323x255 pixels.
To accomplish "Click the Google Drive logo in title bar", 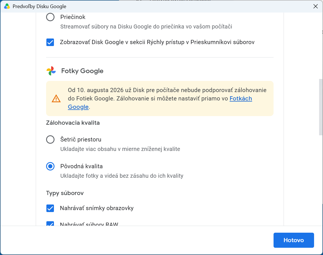I will 7,6.
